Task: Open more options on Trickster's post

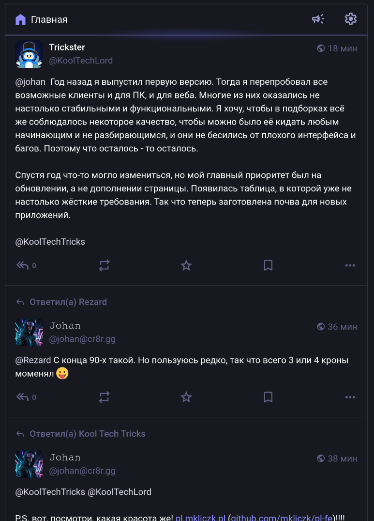Action: coord(350,265)
